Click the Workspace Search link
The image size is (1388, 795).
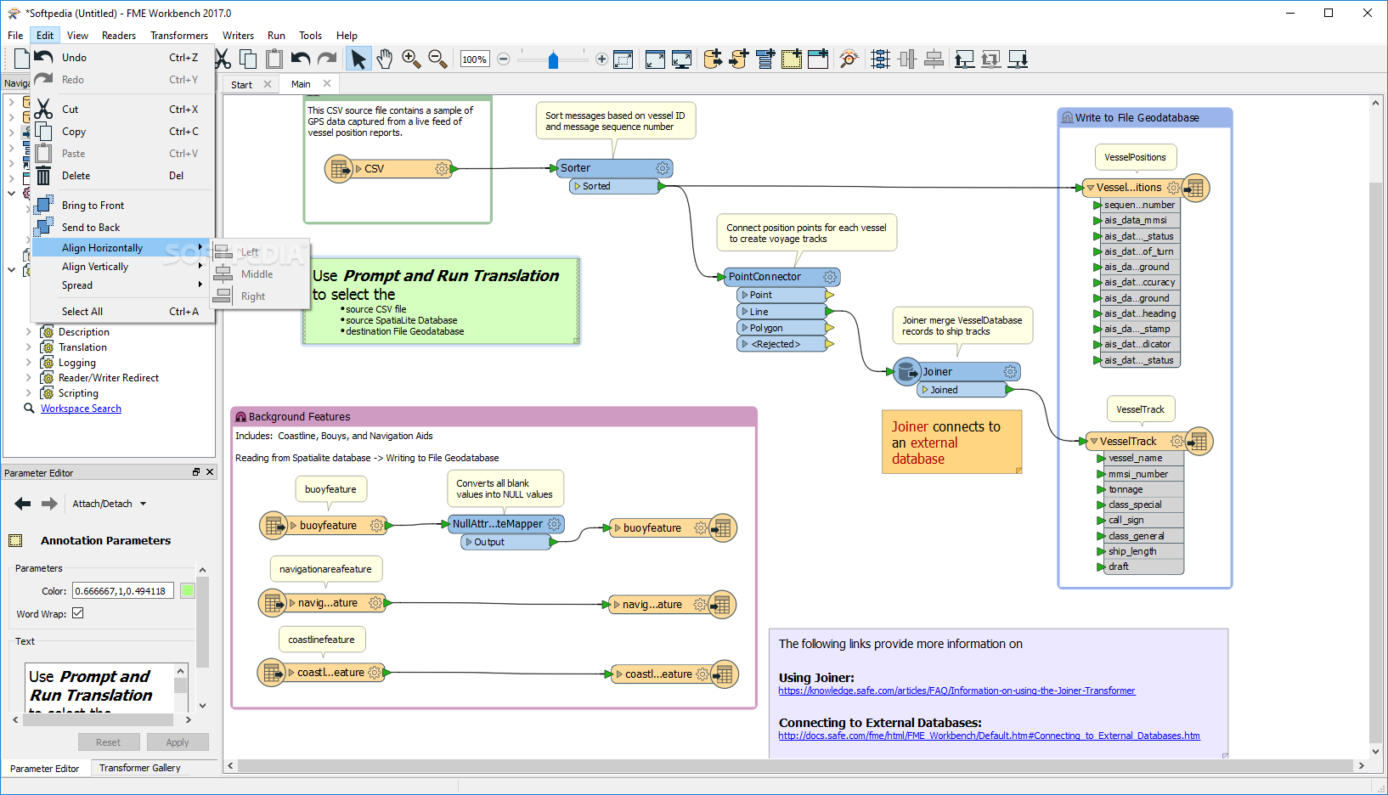pyautogui.click(x=81, y=409)
